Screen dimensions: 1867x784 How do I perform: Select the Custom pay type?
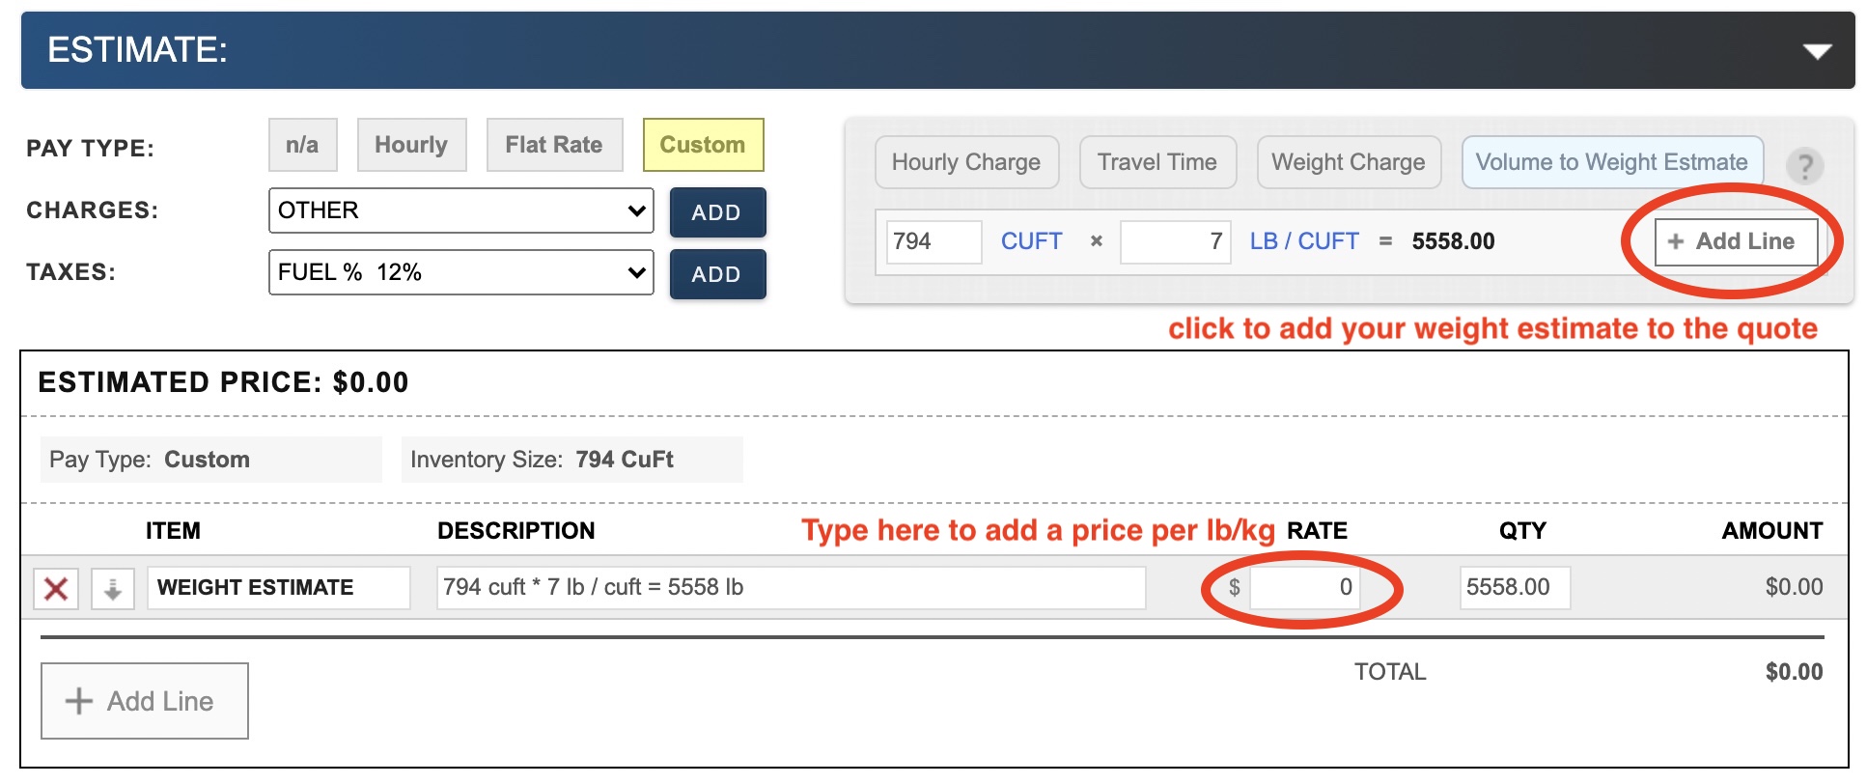(x=703, y=145)
